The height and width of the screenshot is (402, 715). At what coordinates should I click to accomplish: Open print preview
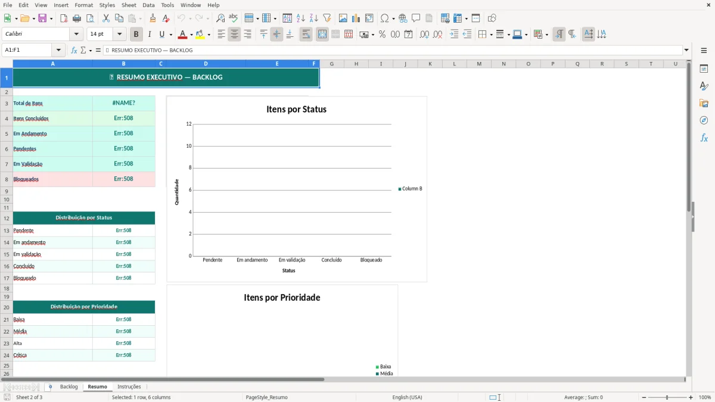[90, 18]
